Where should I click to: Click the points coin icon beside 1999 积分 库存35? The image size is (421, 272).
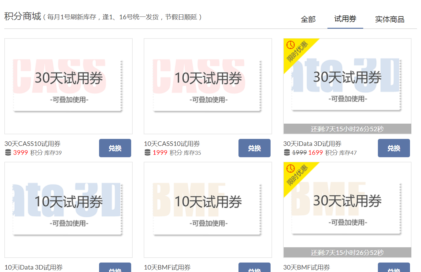coord(147,153)
